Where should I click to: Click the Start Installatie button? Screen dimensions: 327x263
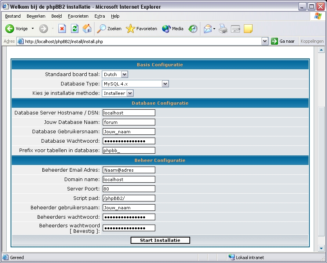pyautogui.click(x=160, y=240)
